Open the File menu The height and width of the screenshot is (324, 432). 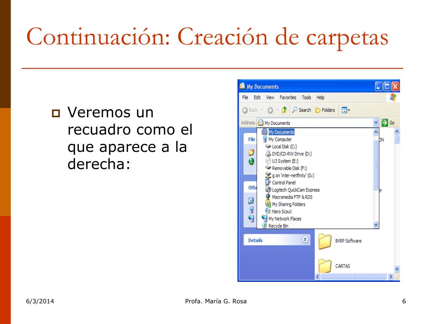(245, 97)
